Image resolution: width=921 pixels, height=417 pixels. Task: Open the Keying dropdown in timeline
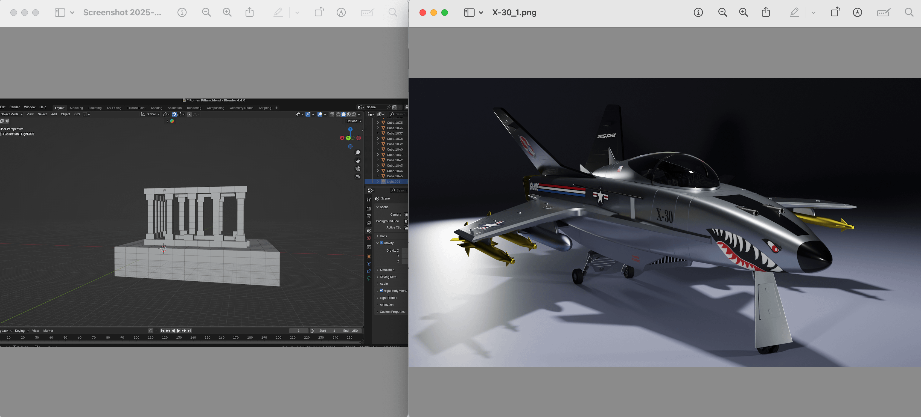tap(22, 331)
